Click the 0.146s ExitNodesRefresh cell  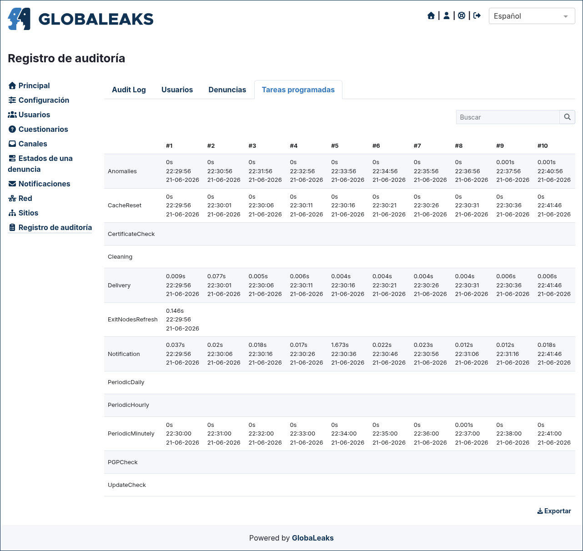175,311
